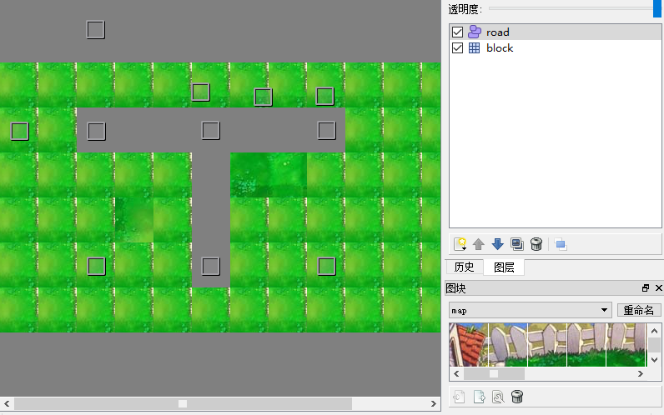Click new tileset icon below tiles
This screenshot has height=415, width=664.
[460, 397]
